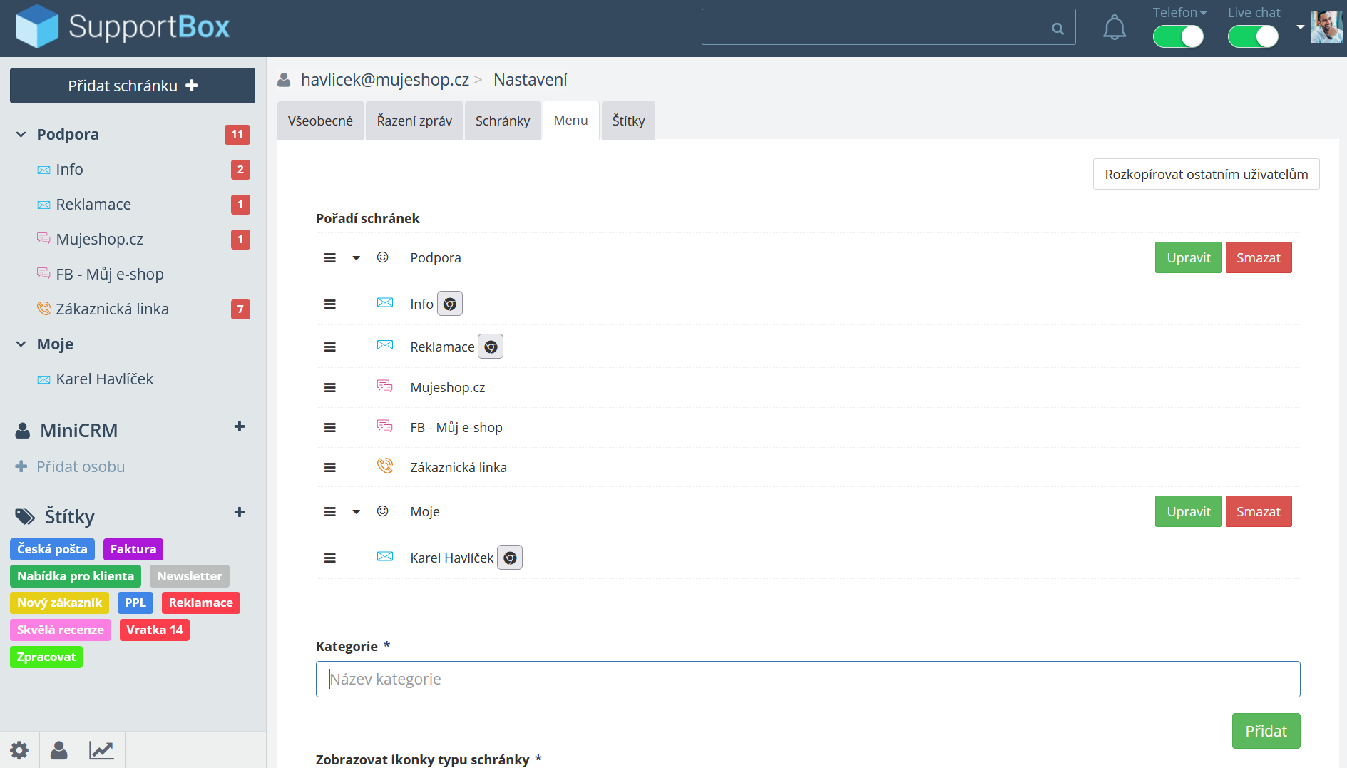The image size is (1347, 768).
Task: Click Rozkopírovat ostatním uživatelům button
Action: pos(1207,174)
